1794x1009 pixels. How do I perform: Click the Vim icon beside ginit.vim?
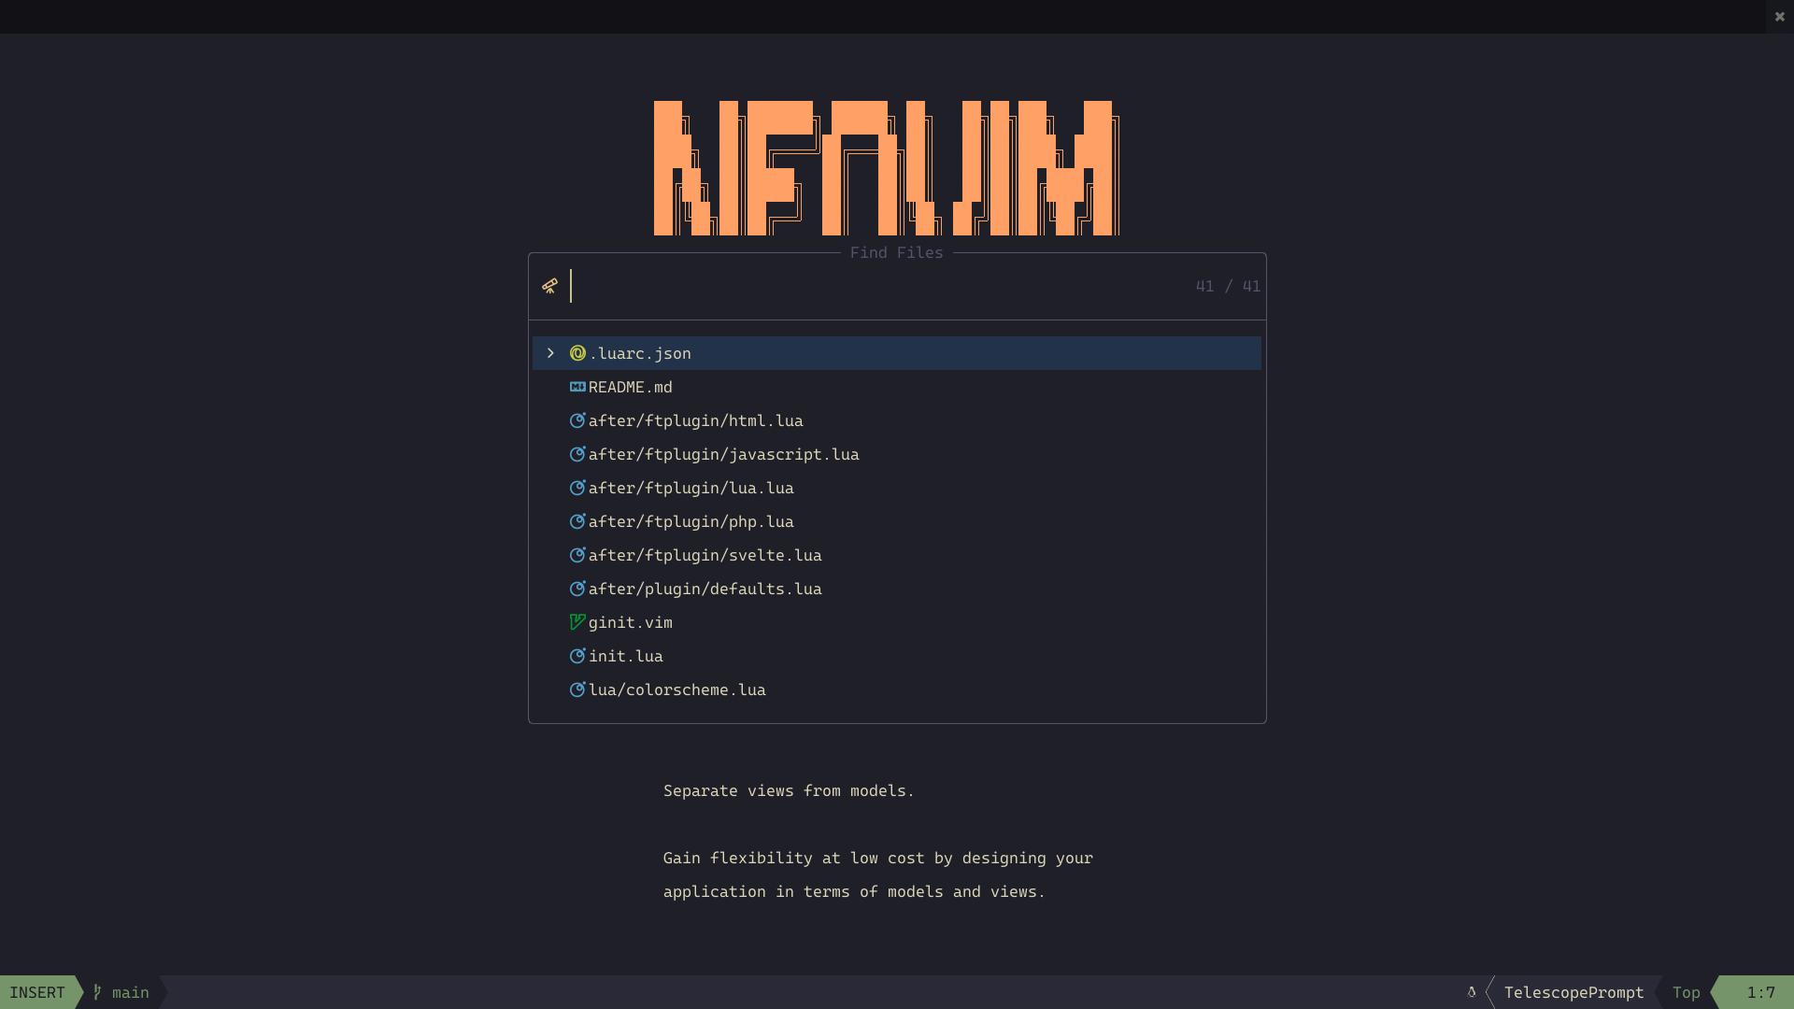[577, 622]
